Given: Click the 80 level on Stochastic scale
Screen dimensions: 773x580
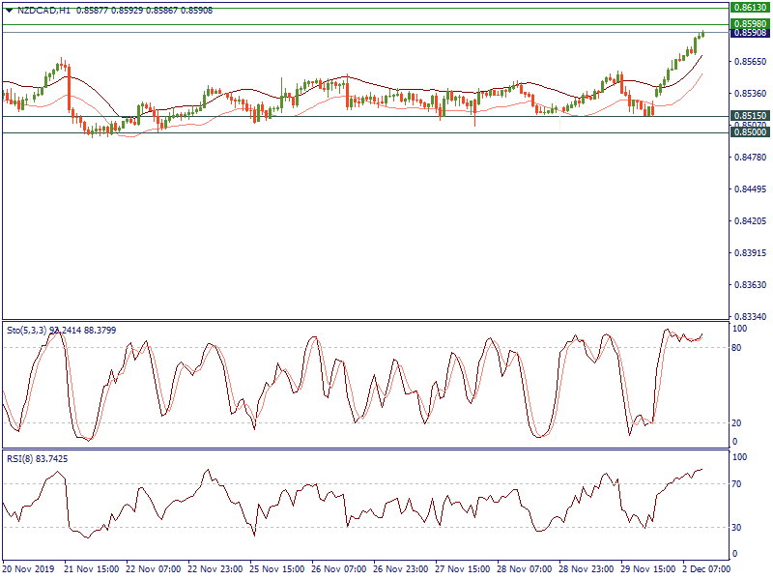Looking at the screenshot, I should (x=736, y=347).
